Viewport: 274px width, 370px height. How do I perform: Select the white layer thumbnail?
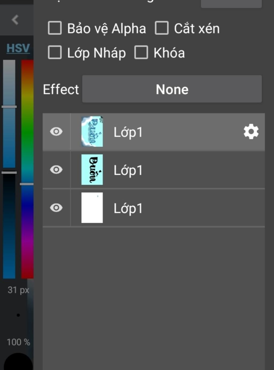(x=92, y=208)
